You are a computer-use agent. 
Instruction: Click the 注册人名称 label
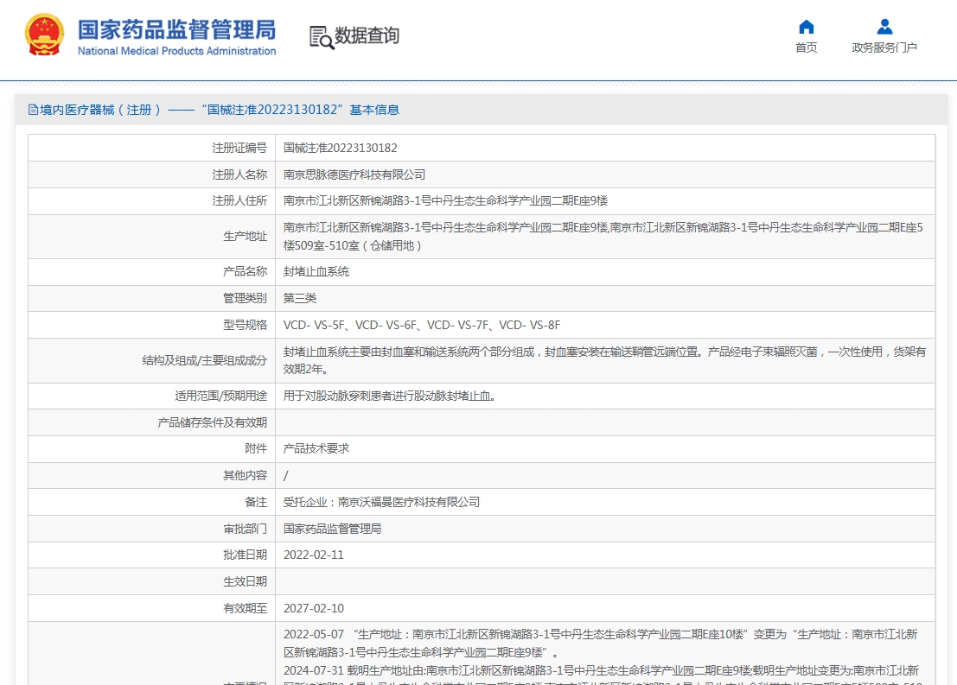tap(239, 174)
